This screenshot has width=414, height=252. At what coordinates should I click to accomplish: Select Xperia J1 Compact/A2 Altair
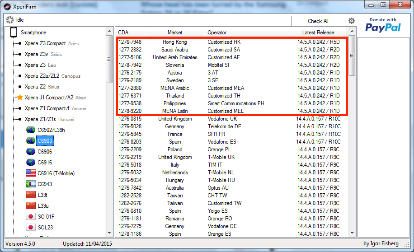(x=55, y=98)
